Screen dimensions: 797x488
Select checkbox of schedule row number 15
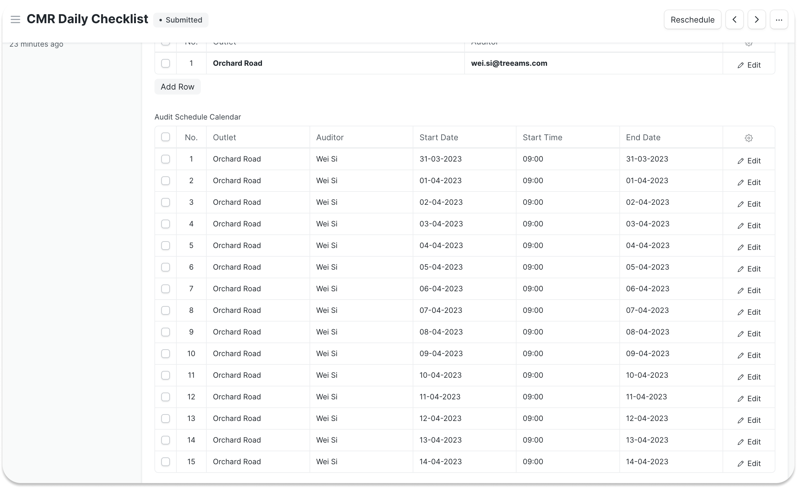click(166, 462)
